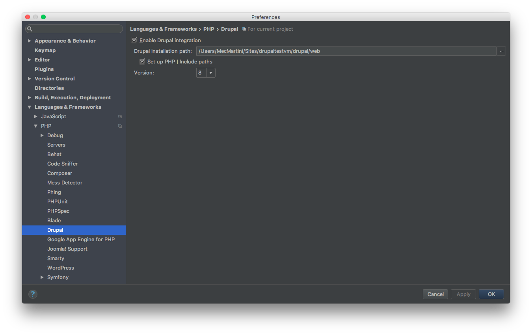Focus the settings search field
The image size is (532, 335).
(x=74, y=29)
